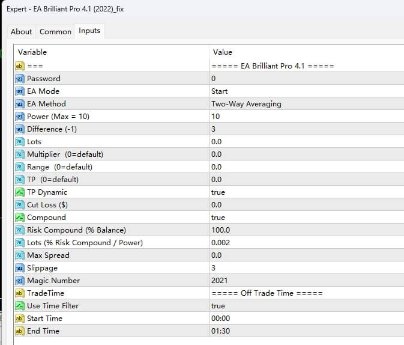Select the 'Cut Loss ($)' variable name
Image resolution: width=404 pixels, height=345 pixels.
click(47, 205)
